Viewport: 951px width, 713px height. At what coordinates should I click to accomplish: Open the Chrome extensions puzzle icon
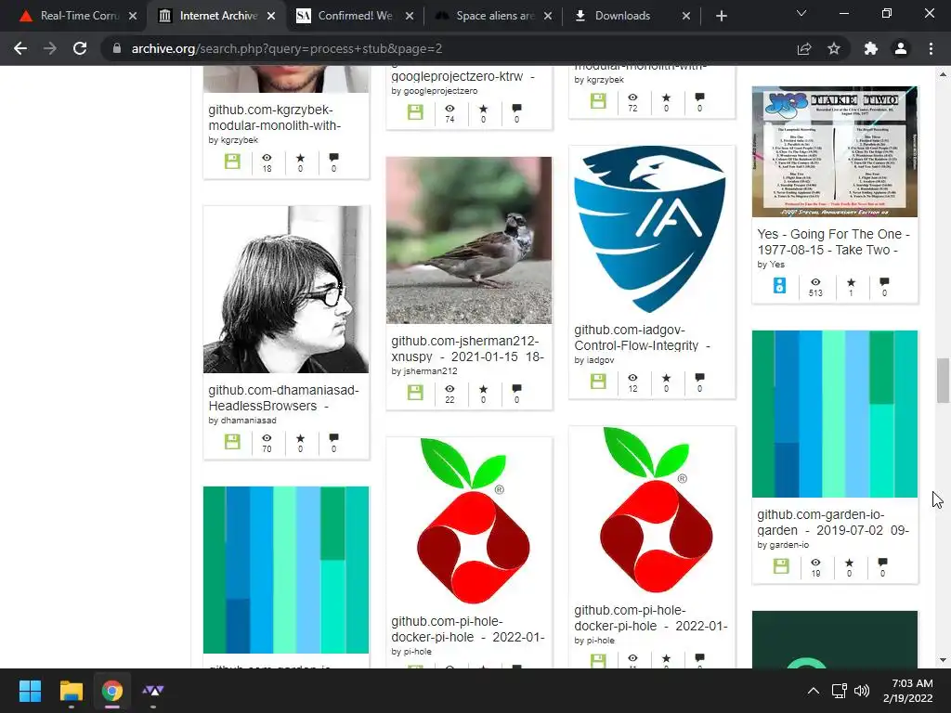[871, 48]
